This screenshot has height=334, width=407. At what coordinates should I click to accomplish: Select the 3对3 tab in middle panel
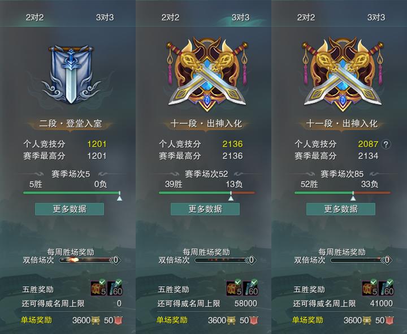click(x=241, y=18)
